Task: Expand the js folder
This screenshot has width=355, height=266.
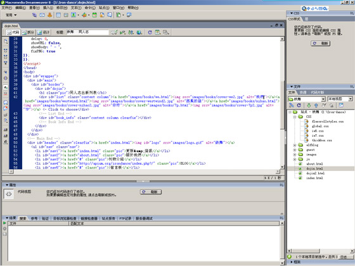Action: [295, 159]
